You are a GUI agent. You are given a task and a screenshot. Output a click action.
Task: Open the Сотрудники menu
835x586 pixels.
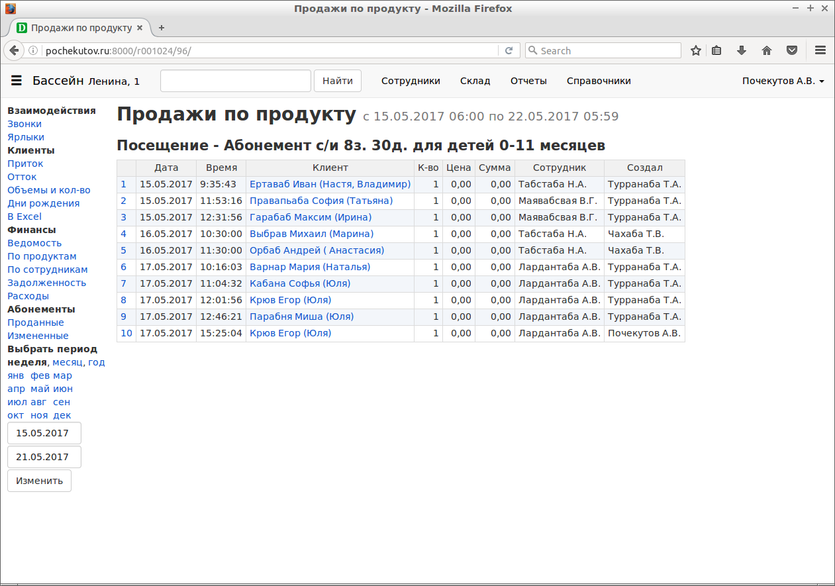[411, 81]
